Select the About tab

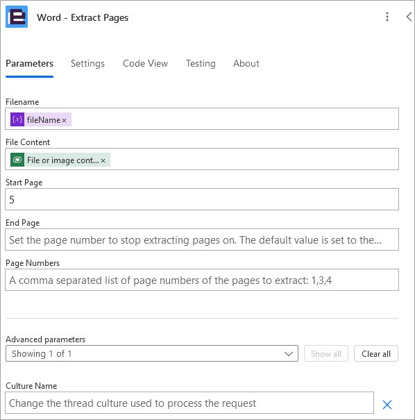pos(246,63)
